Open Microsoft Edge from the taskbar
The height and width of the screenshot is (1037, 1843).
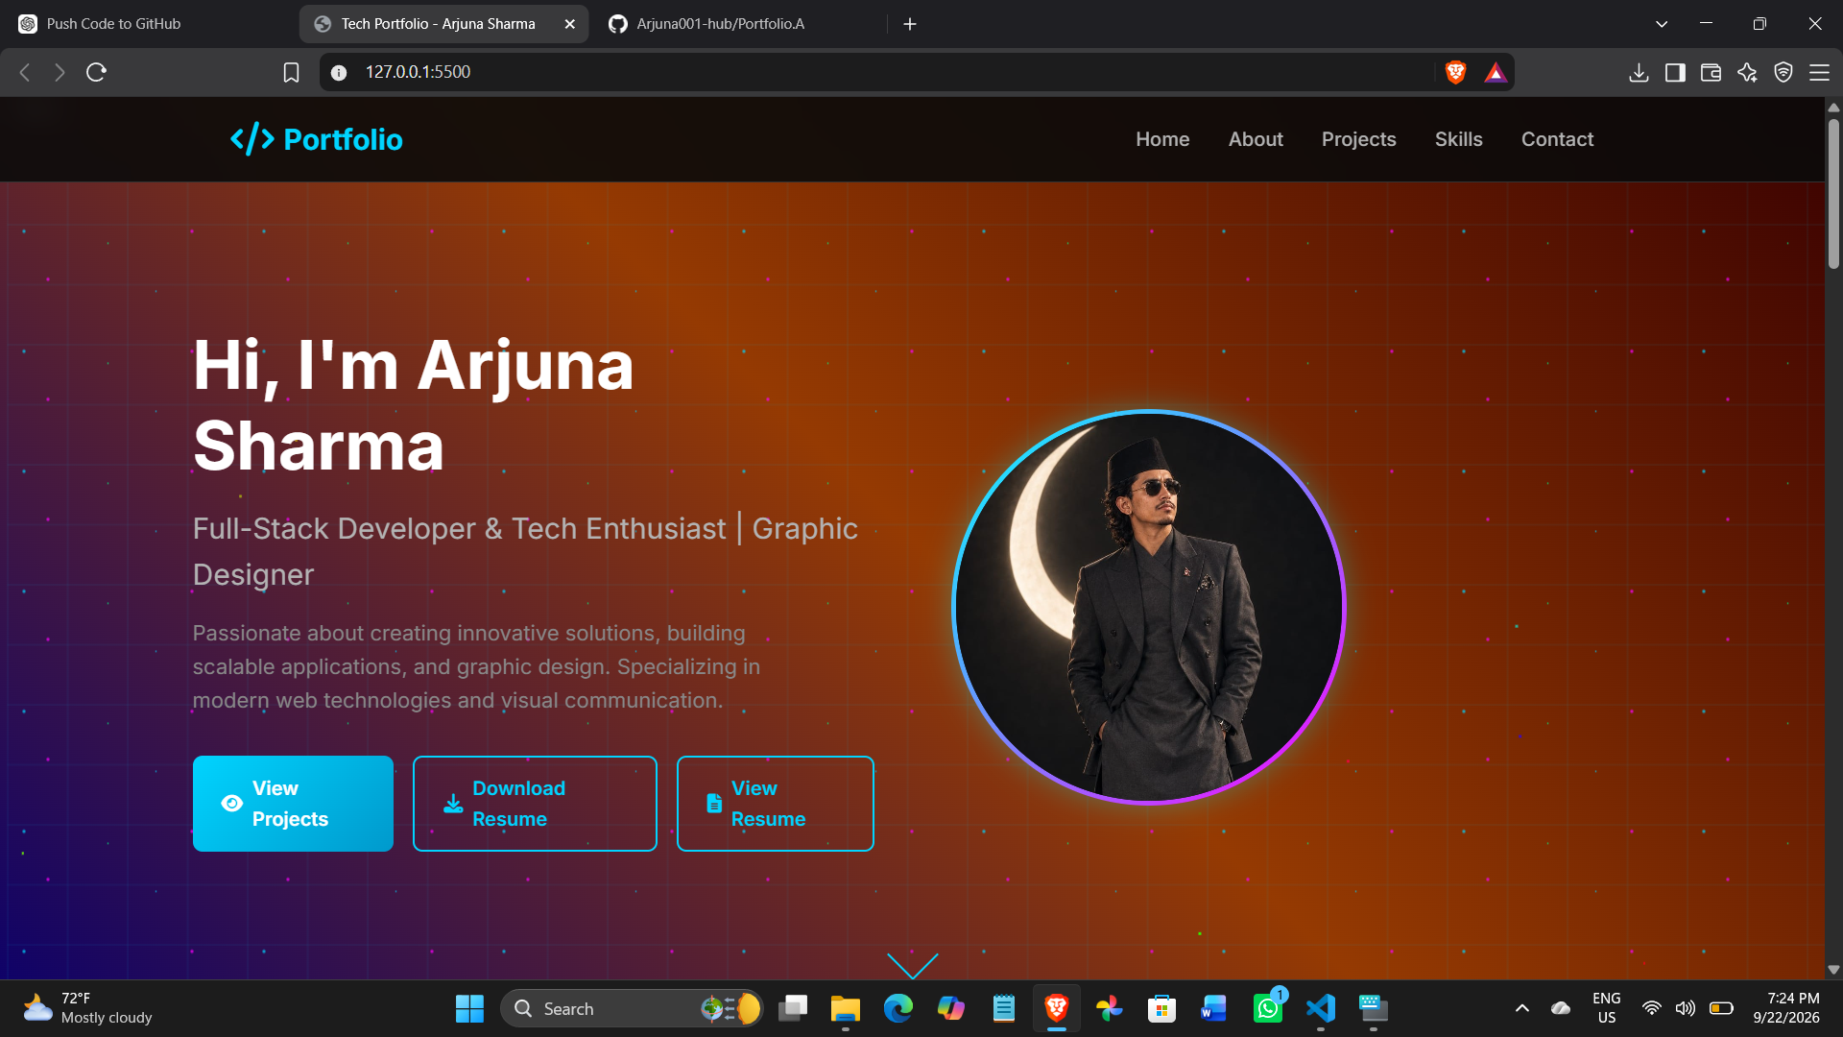pyautogui.click(x=898, y=1008)
